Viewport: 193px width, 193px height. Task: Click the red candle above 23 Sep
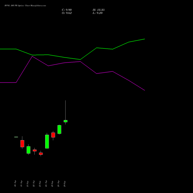click(x=41, y=154)
